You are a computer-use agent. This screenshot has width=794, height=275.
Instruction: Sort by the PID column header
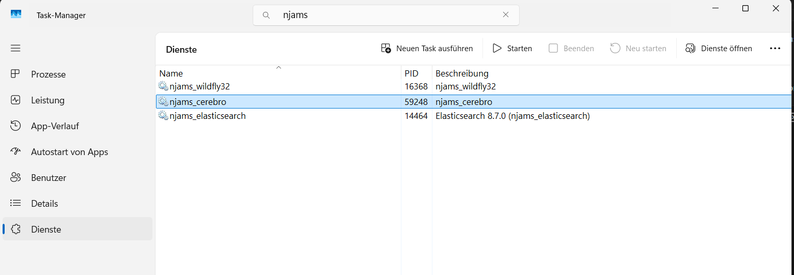tap(416, 73)
